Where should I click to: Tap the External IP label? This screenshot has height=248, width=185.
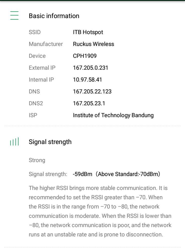tap(42, 68)
